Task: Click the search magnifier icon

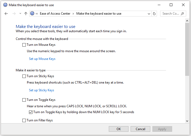Action: coord(182,14)
